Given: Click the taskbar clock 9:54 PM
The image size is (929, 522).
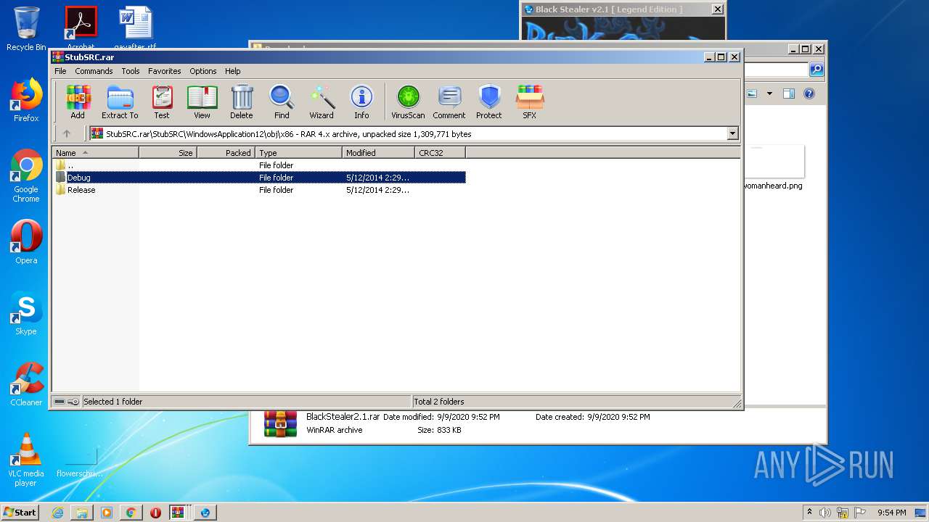Looking at the screenshot, I should coord(891,513).
